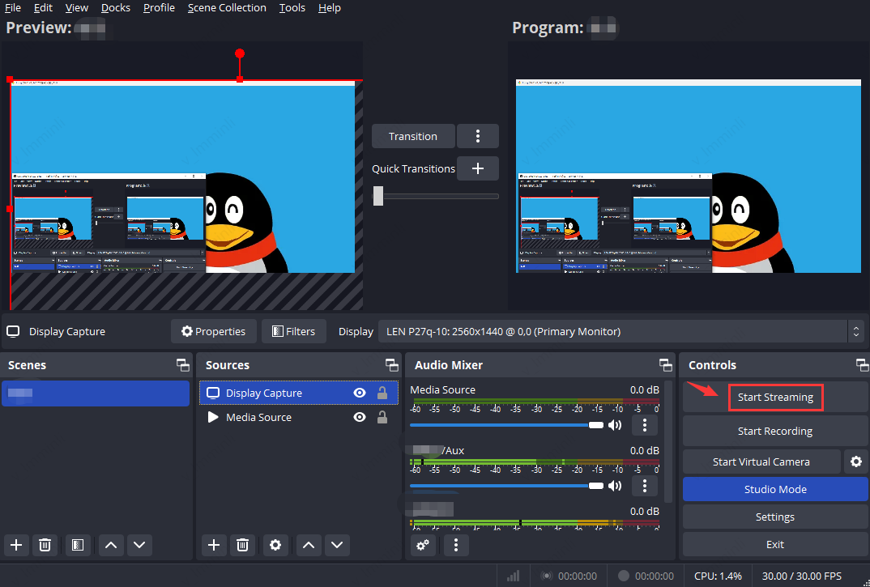The image size is (870, 587).
Task: Mute the Aux audio speaker
Action: [x=615, y=486]
